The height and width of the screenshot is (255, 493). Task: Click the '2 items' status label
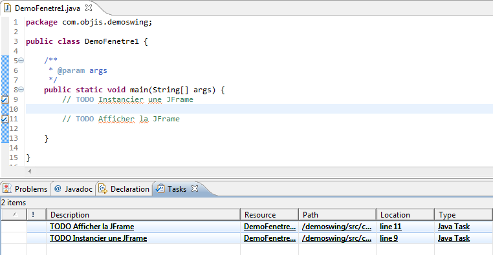point(14,203)
